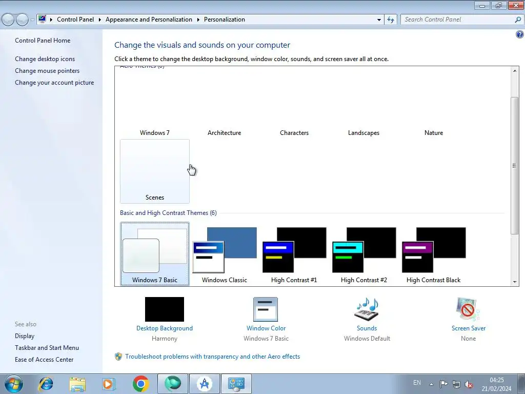The height and width of the screenshot is (394, 525).
Task: Click the Personalization breadcrumb
Action: (x=225, y=19)
